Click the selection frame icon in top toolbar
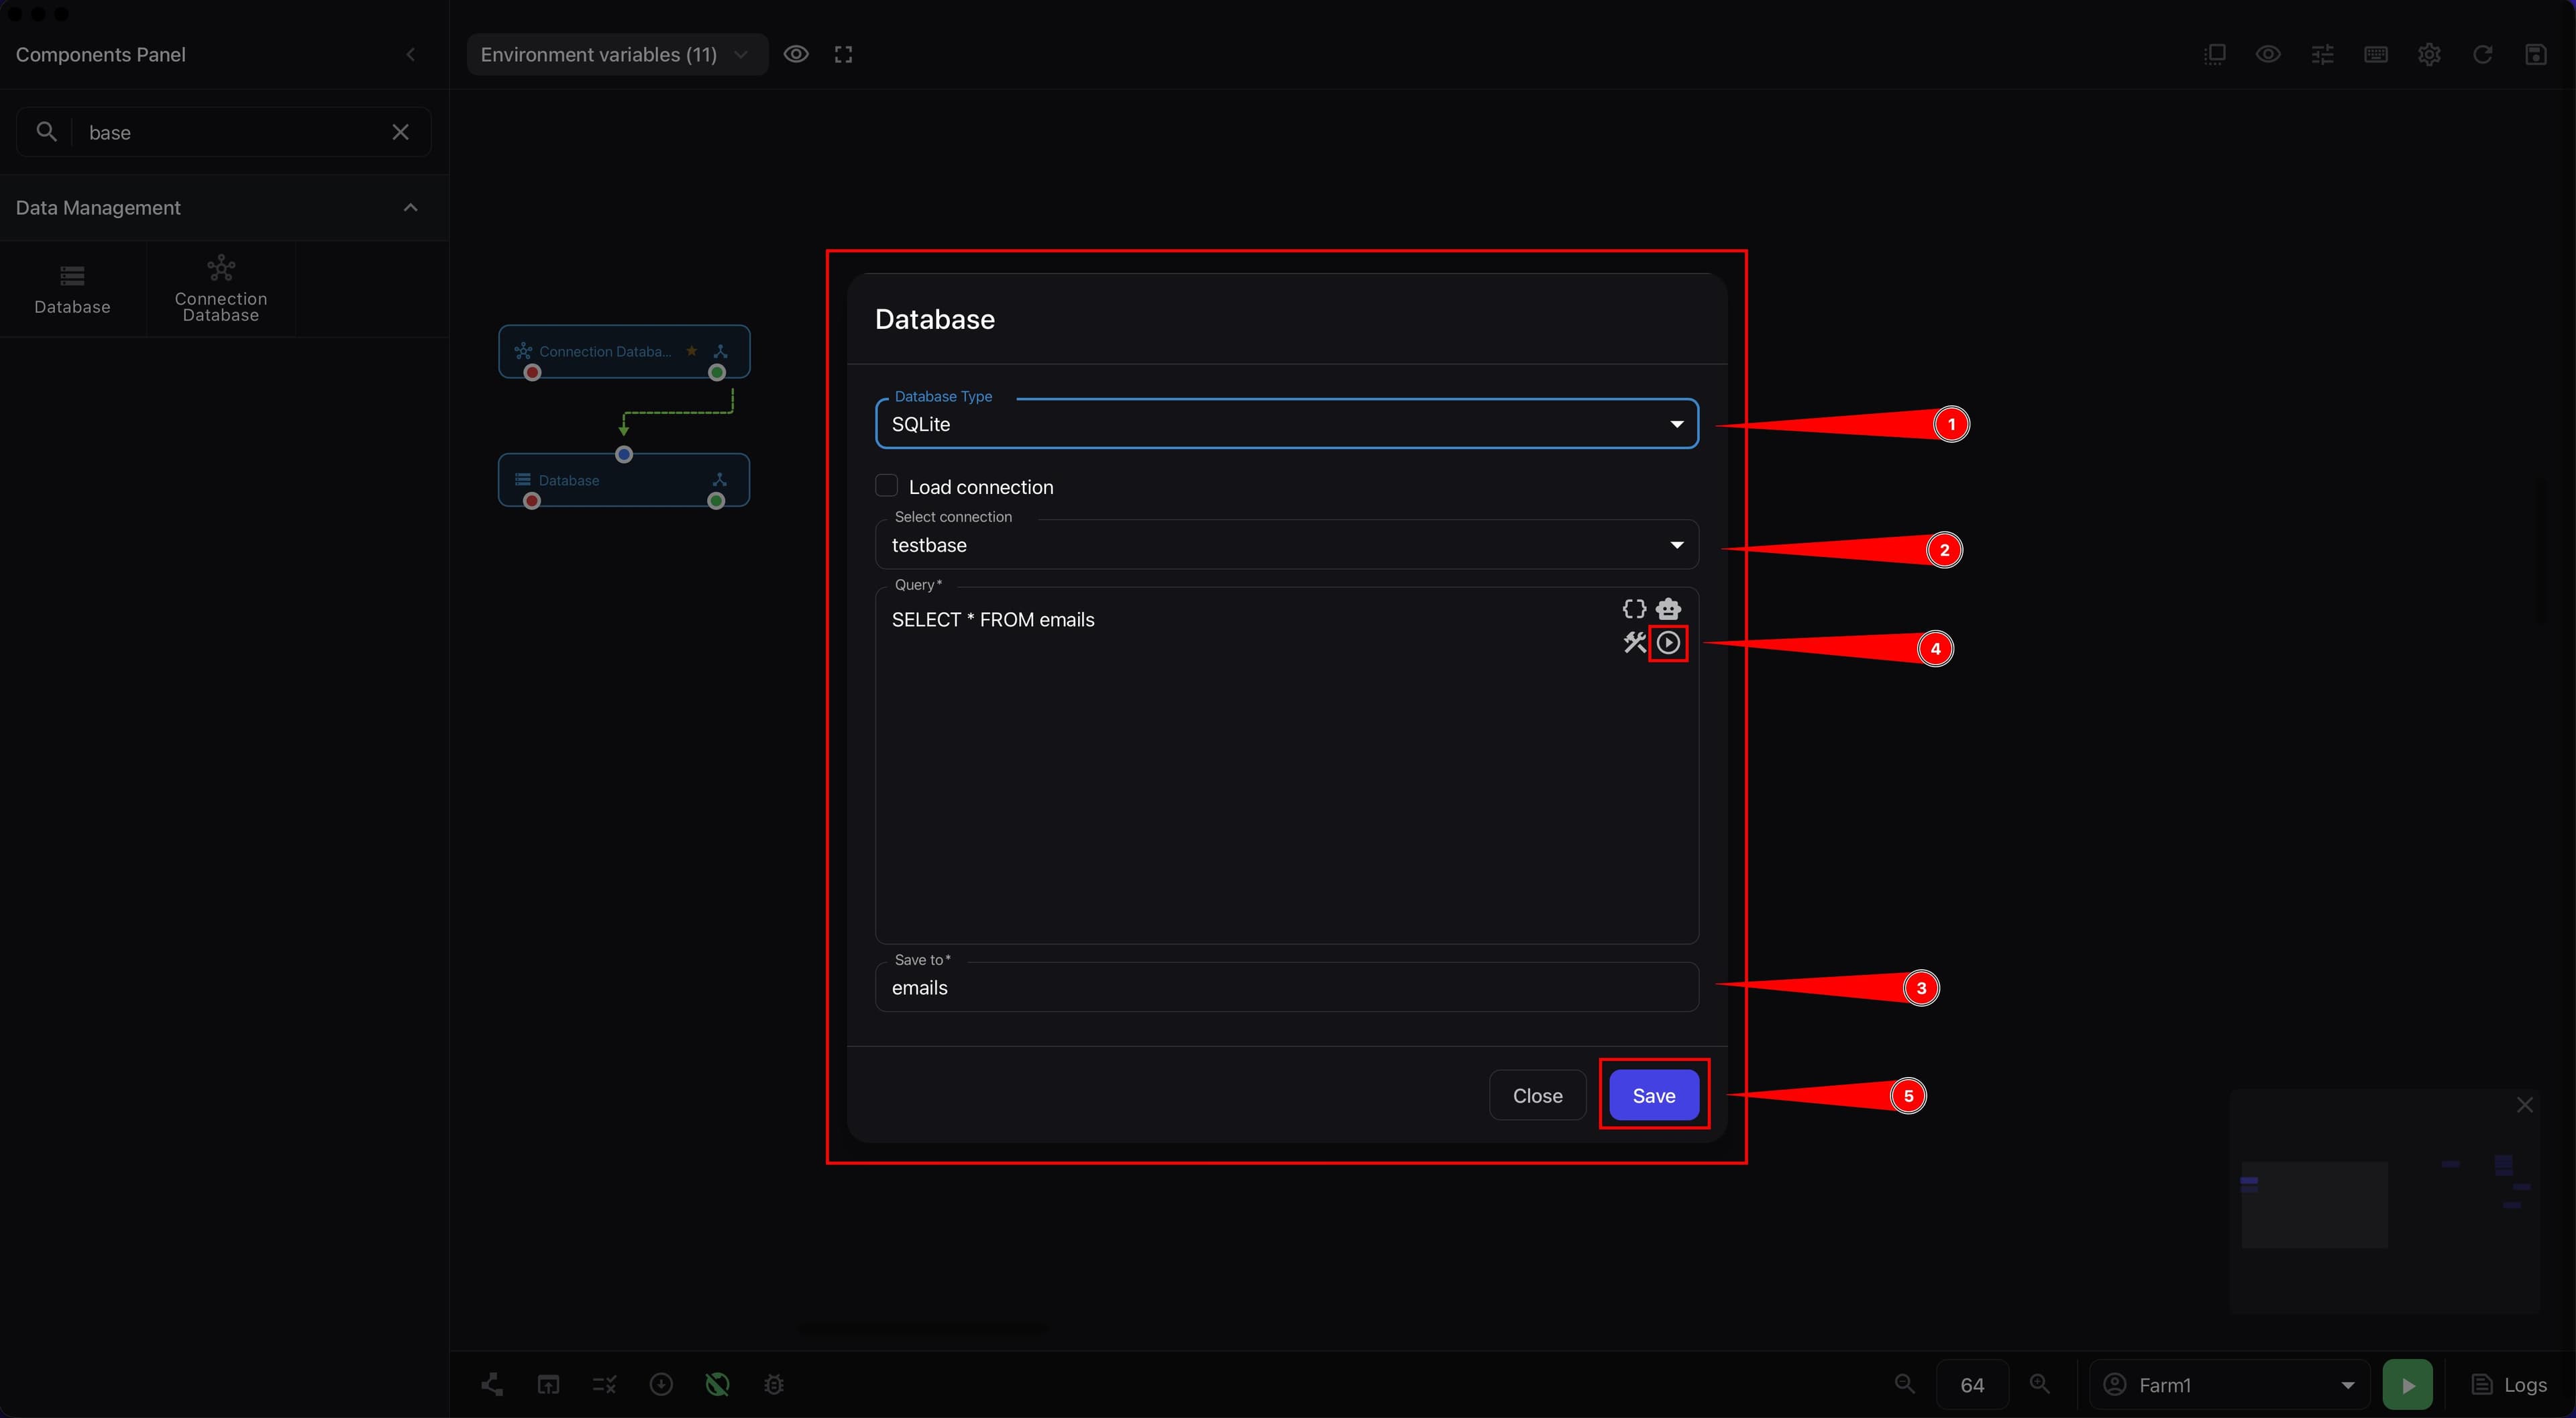2576x1418 pixels. tap(2214, 54)
